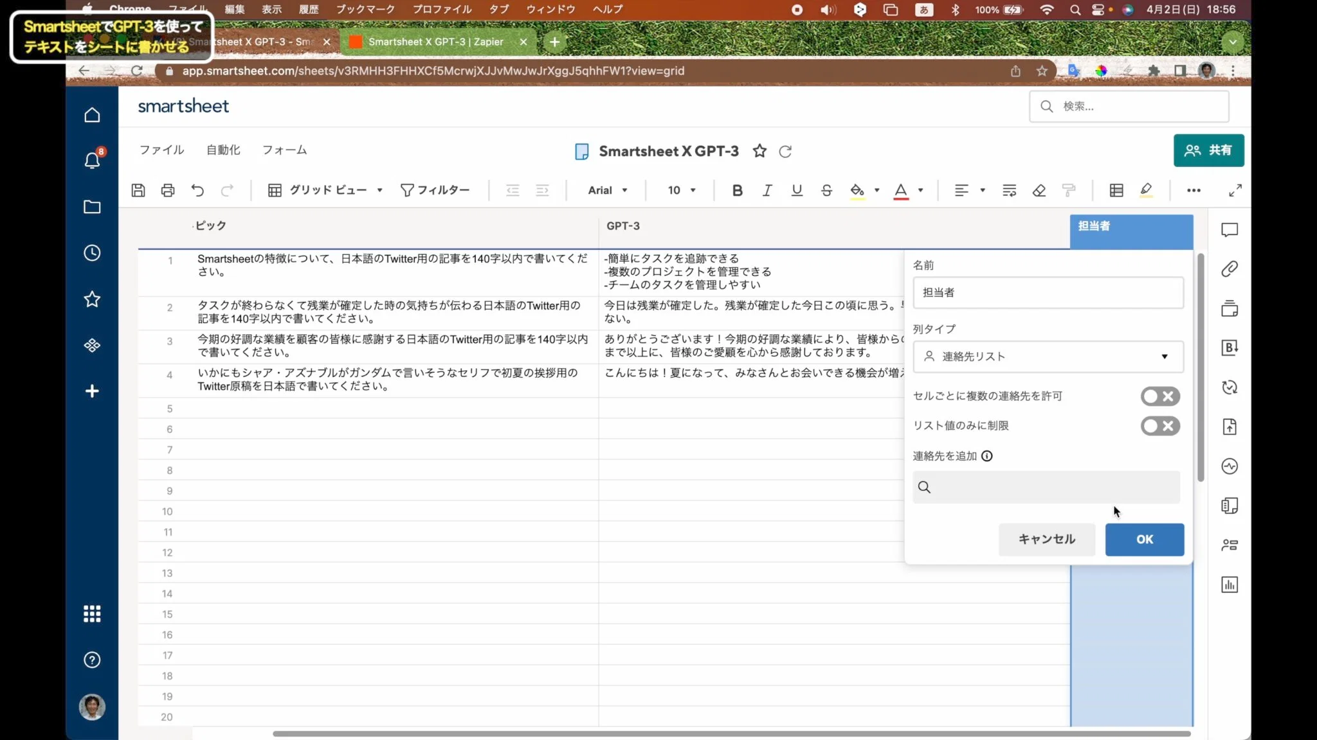The width and height of the screenshot is (1317, 740).
Task: Open Update Requests icon in right rail
Action: 1230,387
